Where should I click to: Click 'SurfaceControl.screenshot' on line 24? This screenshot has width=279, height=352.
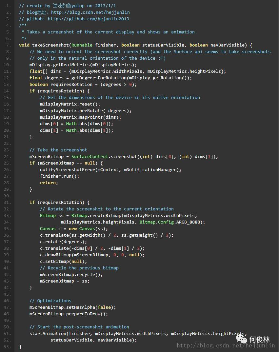click(104, 156)
